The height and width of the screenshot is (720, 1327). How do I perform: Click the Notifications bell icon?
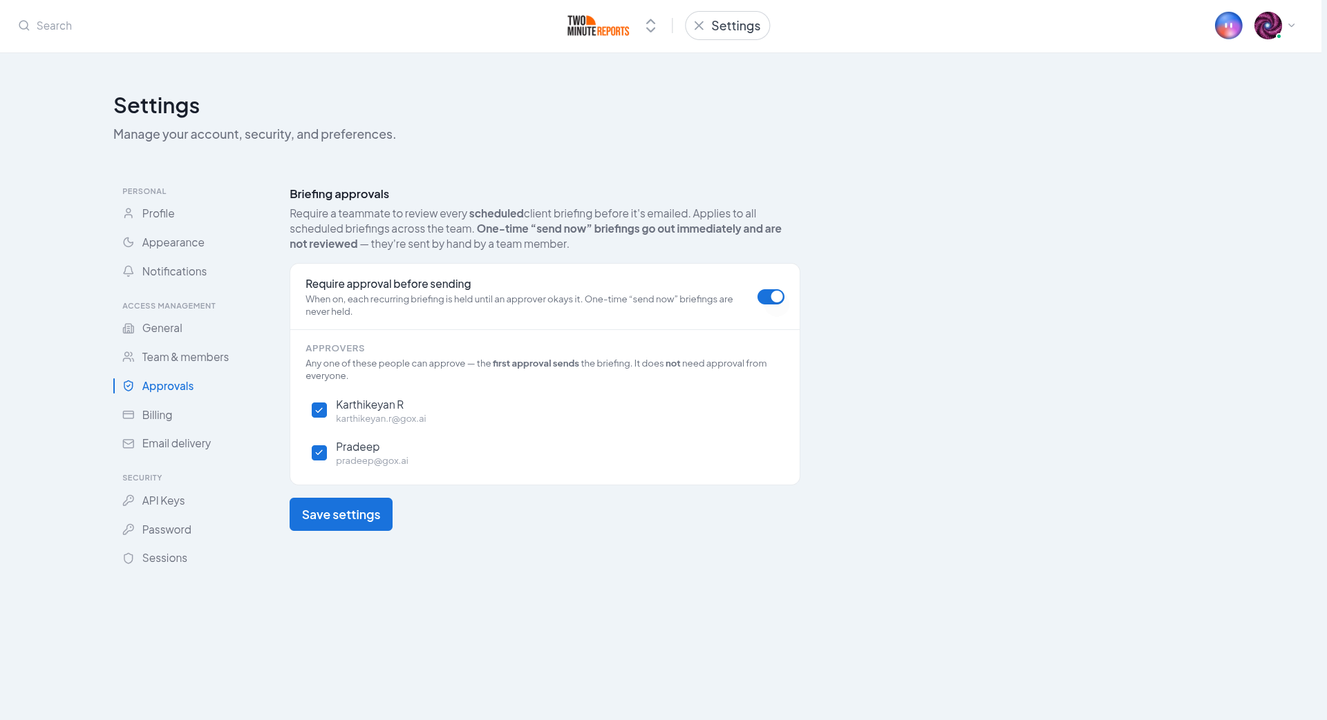pos(129,271)
